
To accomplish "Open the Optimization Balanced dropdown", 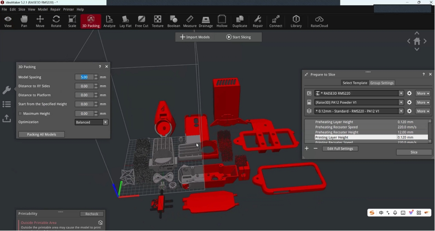I will 91,122.
